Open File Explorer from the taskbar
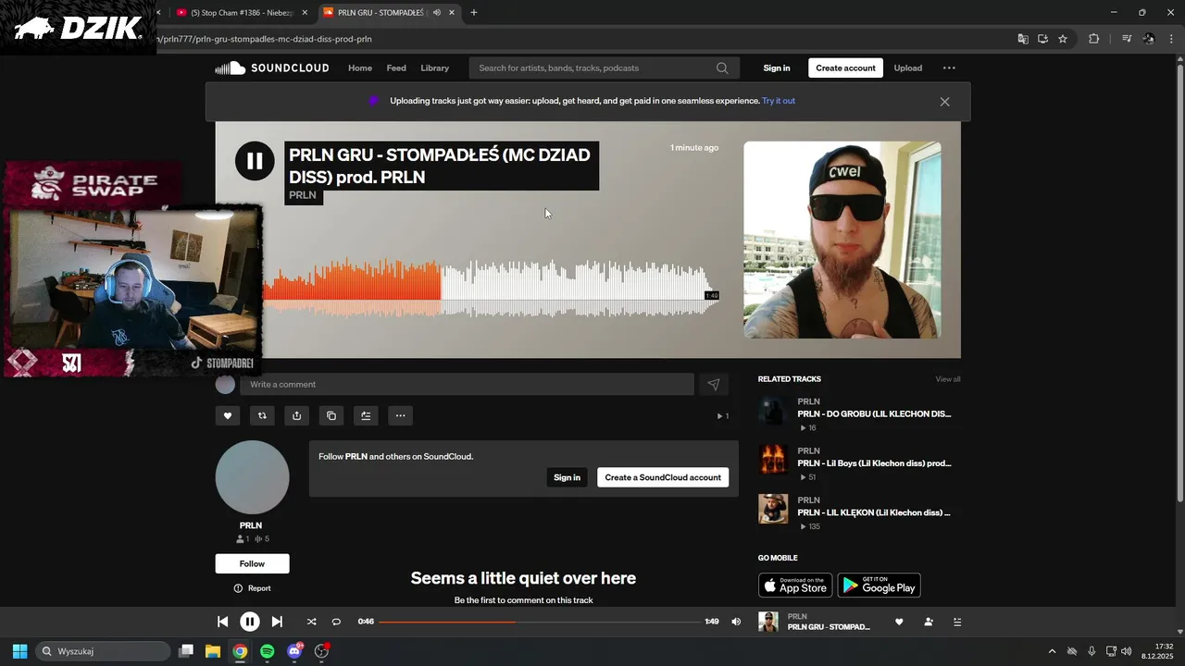The image size is (1185, 666). (x=212, y=651)
